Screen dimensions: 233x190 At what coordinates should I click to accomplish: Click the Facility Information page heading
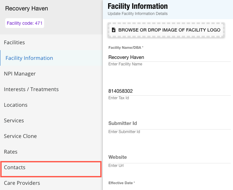click(x=138, y=6)
